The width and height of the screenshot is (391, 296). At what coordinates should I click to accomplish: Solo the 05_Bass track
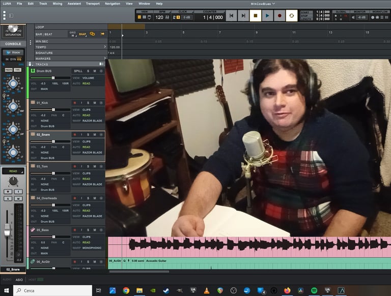(x=88, y=230)
